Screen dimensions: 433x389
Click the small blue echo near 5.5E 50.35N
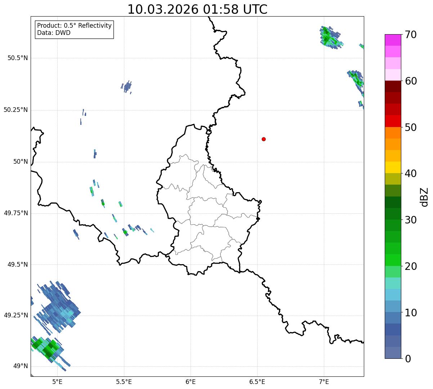(126, 87)
